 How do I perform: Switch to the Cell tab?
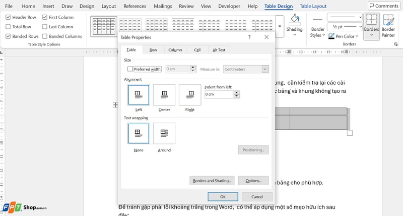[x=197, y=50]
